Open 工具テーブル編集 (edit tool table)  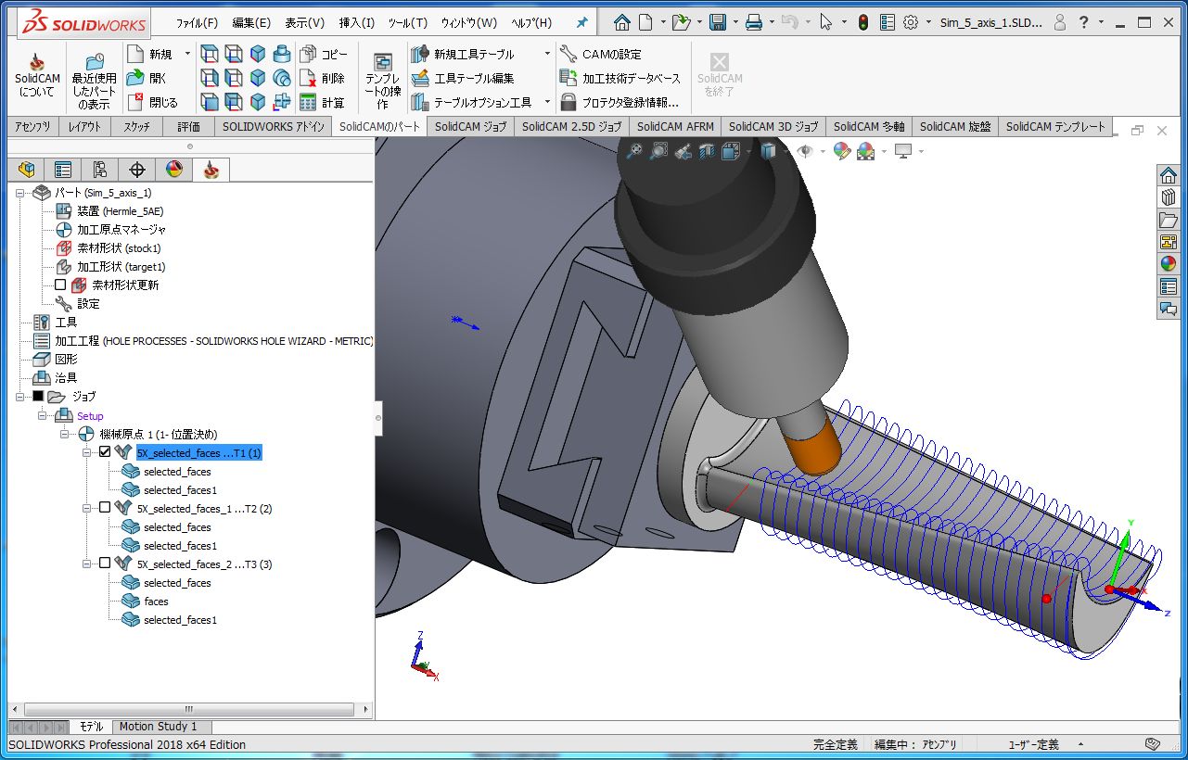pos(462,78)
